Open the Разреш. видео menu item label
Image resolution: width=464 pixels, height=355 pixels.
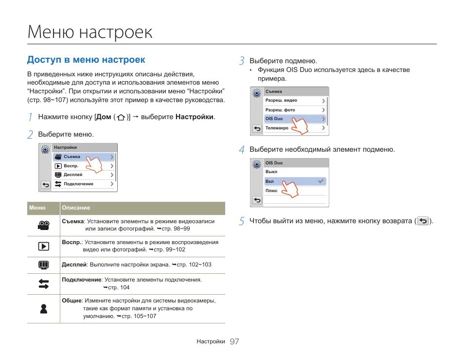pyautogui.click(x=281, y=101)
